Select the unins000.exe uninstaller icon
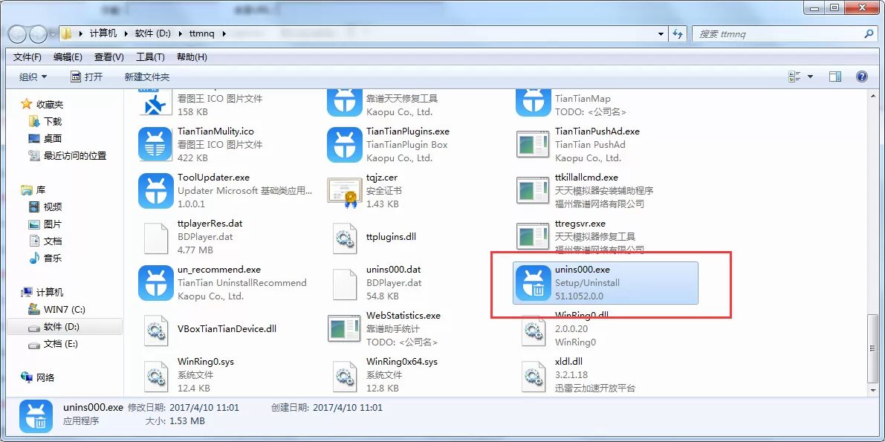Image resolution: width=885 pixels, height=442 pixels. [x=533, y=283]
